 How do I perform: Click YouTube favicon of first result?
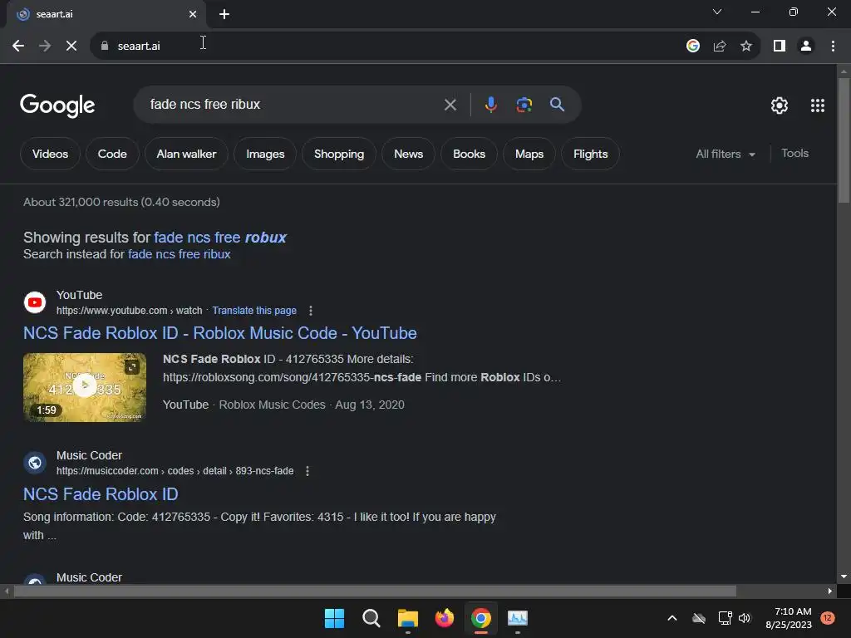point(35,302)
